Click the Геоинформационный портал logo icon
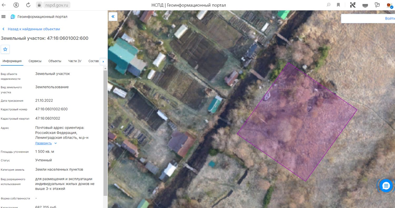 [13, 17]
